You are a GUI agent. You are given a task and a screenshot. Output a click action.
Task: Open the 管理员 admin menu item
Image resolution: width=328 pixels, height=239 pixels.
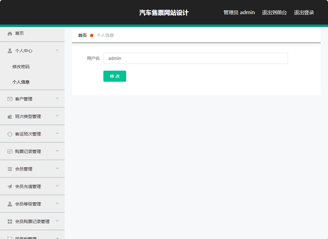pyautogui.click(x=238, y=12)
